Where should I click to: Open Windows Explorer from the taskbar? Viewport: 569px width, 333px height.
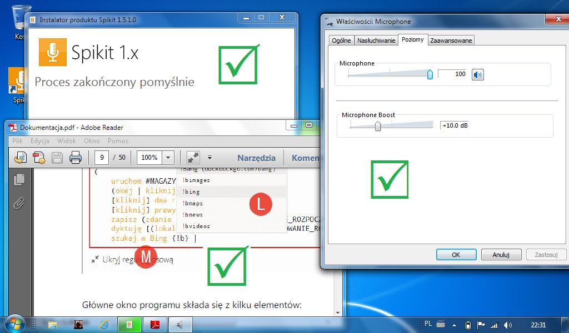[x=53, y=324]
